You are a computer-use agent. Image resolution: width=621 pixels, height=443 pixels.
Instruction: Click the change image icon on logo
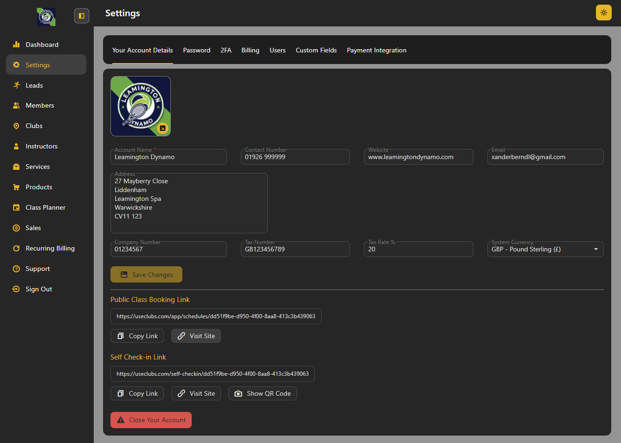point(162,128)
